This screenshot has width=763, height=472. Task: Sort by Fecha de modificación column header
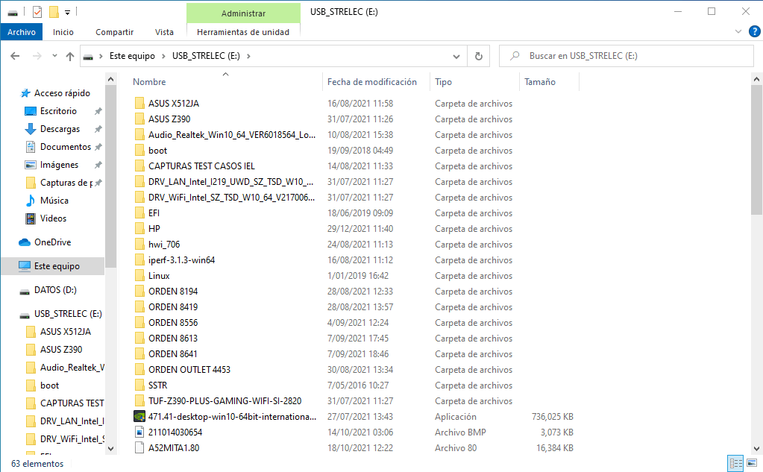click(371, 82)
